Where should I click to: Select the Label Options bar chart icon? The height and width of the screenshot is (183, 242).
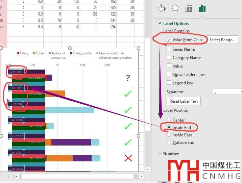click(202, 8)
